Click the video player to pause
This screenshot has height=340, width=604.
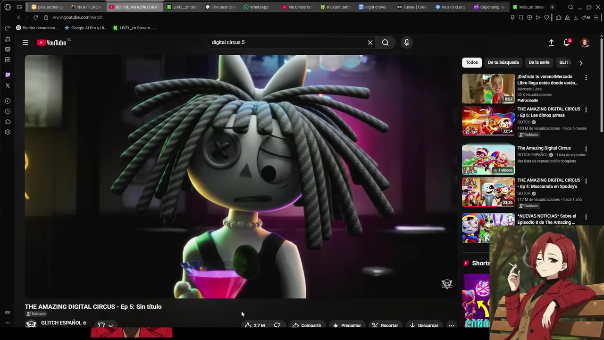click(x=241, y=177)
